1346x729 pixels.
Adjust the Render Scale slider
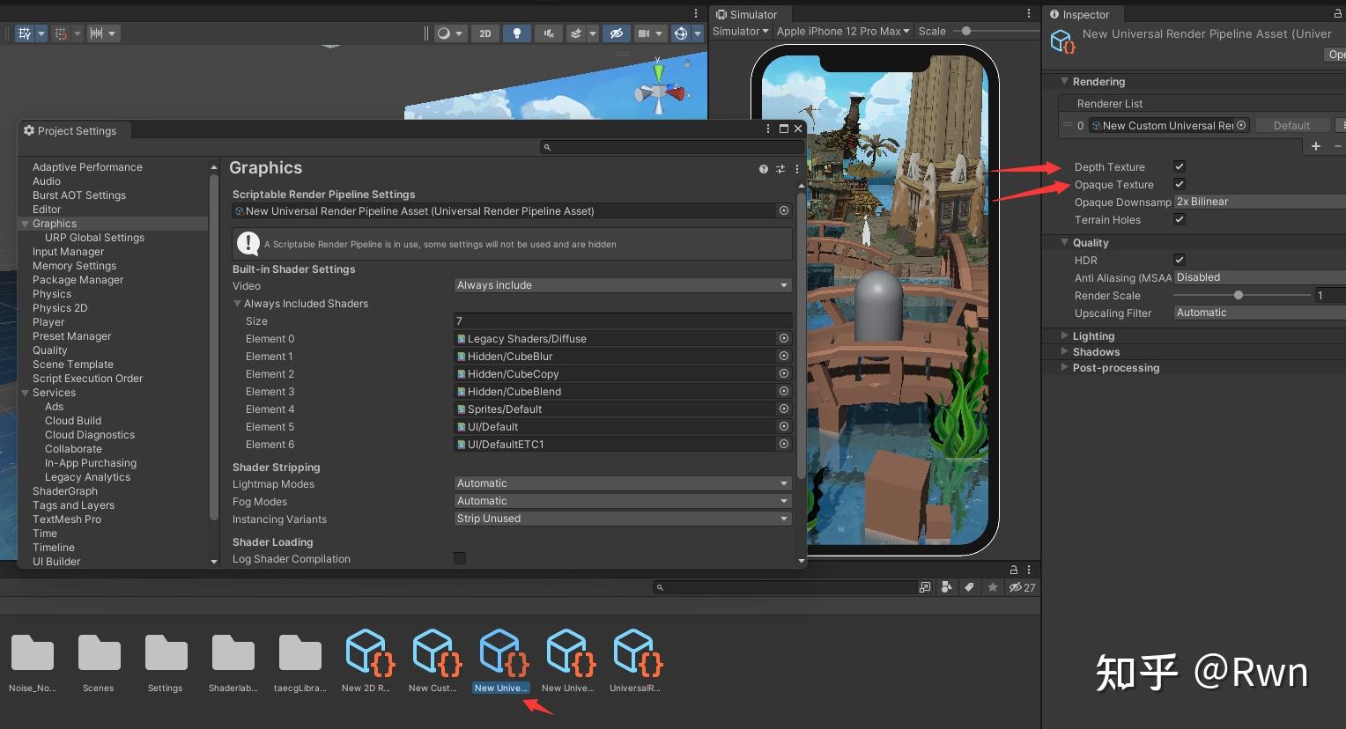point(1239,295)
